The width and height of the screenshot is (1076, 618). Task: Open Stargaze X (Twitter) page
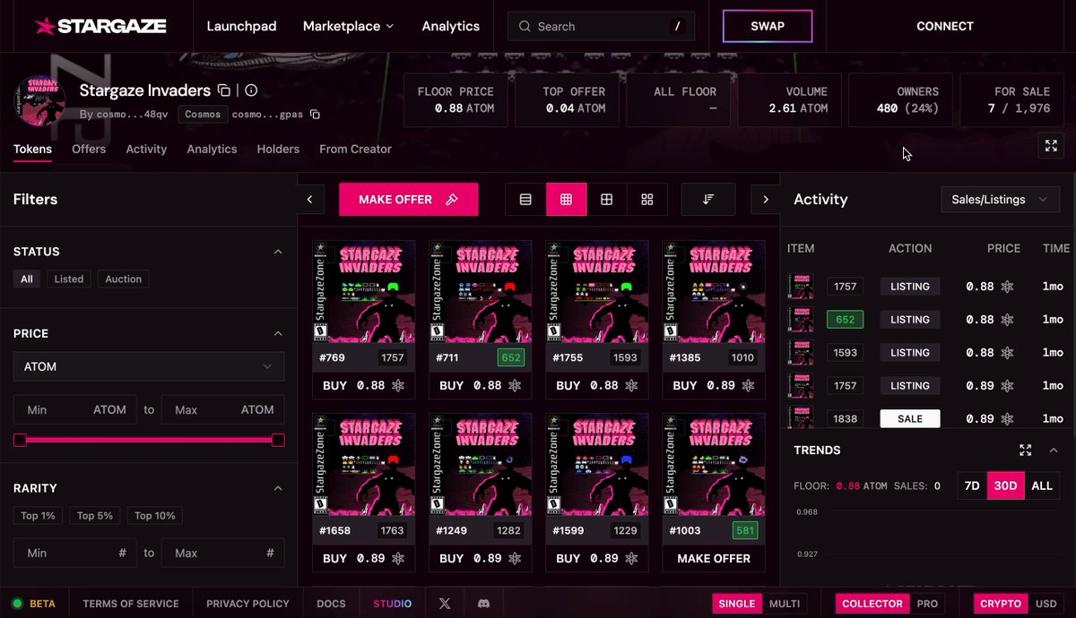click(x=445, y=604)
